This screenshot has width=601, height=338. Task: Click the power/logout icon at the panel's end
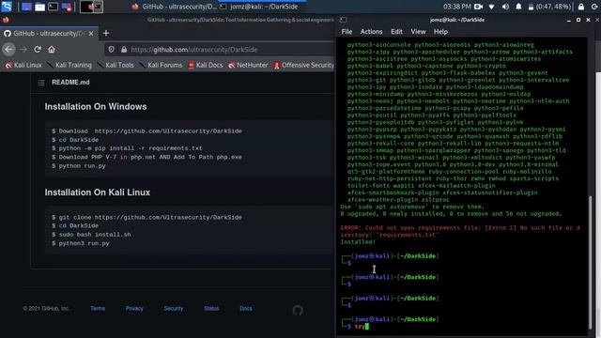click(x=594, y=7)
